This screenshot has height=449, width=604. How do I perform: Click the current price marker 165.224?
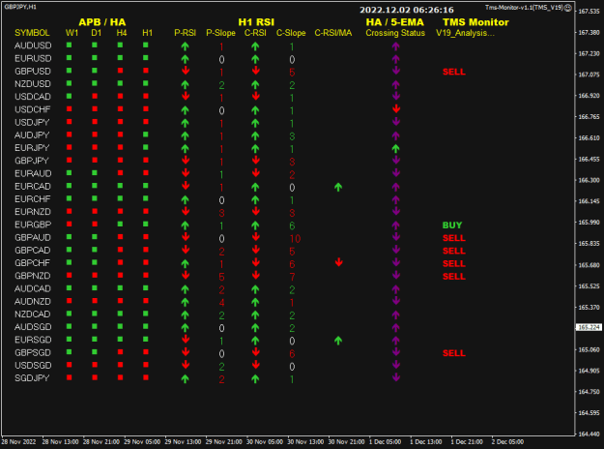pyautogui.click(x=589, y=327)
